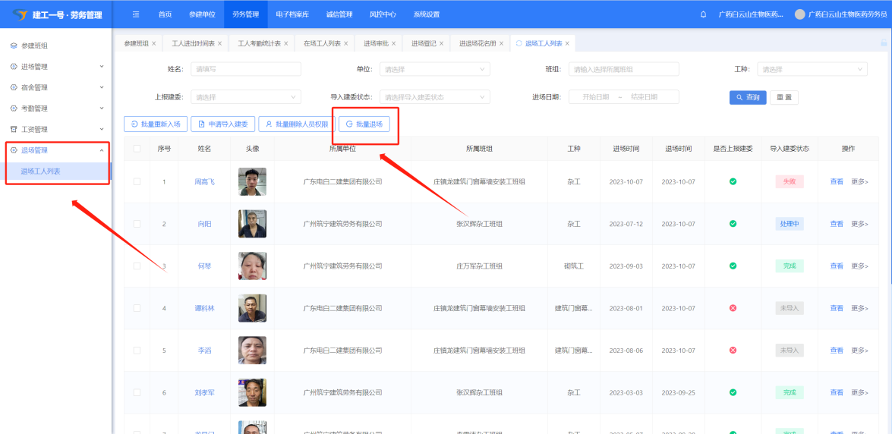Check the row checkbox for 周高飞
Image resolution: width=892 pixels, height=434 pixels.
tap(137, 182)
